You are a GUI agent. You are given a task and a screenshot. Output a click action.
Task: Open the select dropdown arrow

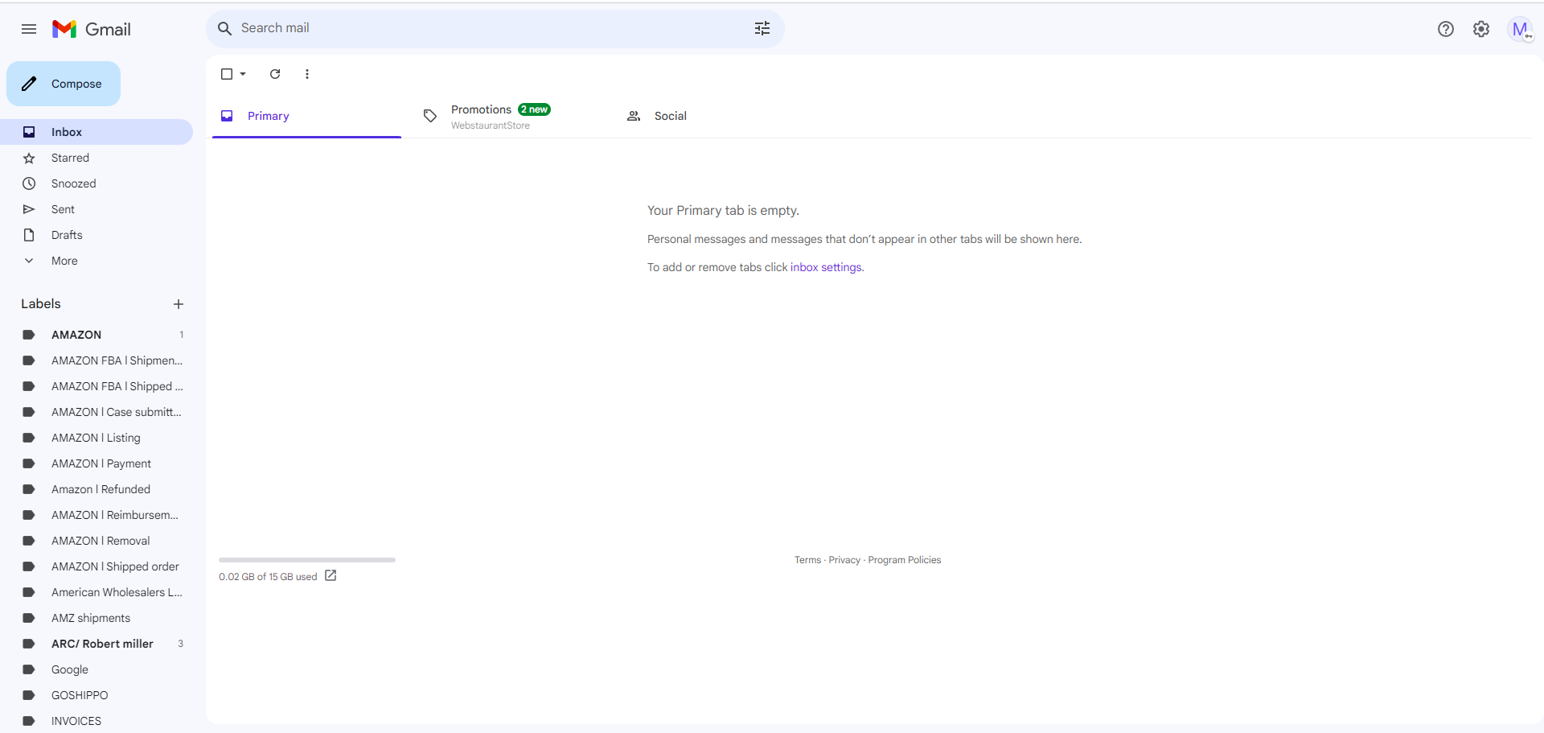[243, 74]
